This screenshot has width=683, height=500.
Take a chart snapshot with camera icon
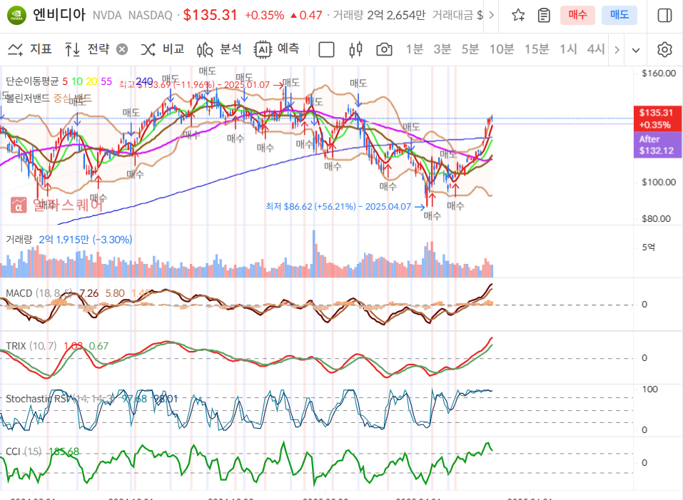point(384,50)
